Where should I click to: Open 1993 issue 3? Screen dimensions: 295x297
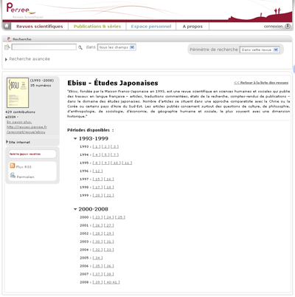tap(114, 147)
